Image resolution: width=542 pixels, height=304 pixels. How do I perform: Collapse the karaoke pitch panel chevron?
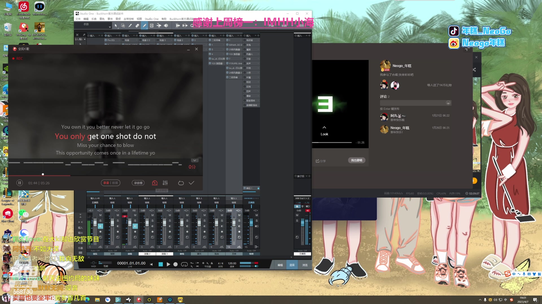(x=194, y=160)
